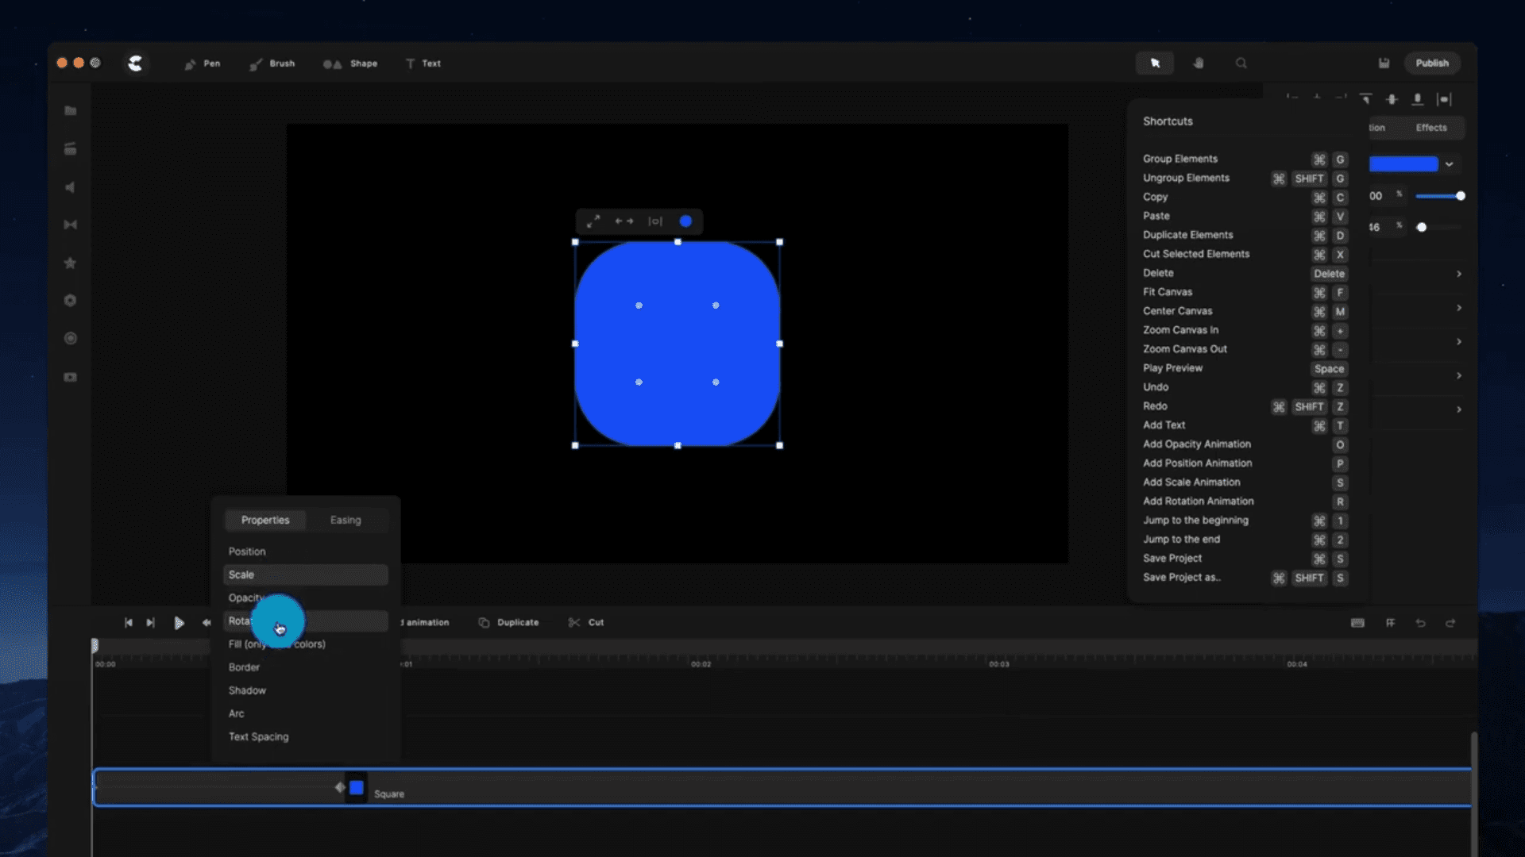The image size is (1525, 857).
Task: Expand the bottom collapsed section chevron
Action: pos(1458,409)
